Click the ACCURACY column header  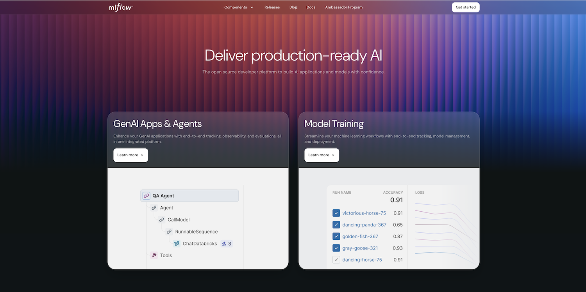click(x=393, y=193)
